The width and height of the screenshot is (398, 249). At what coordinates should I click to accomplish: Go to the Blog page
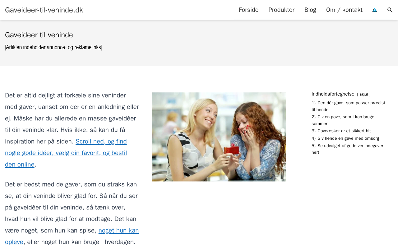pos(310,10)
